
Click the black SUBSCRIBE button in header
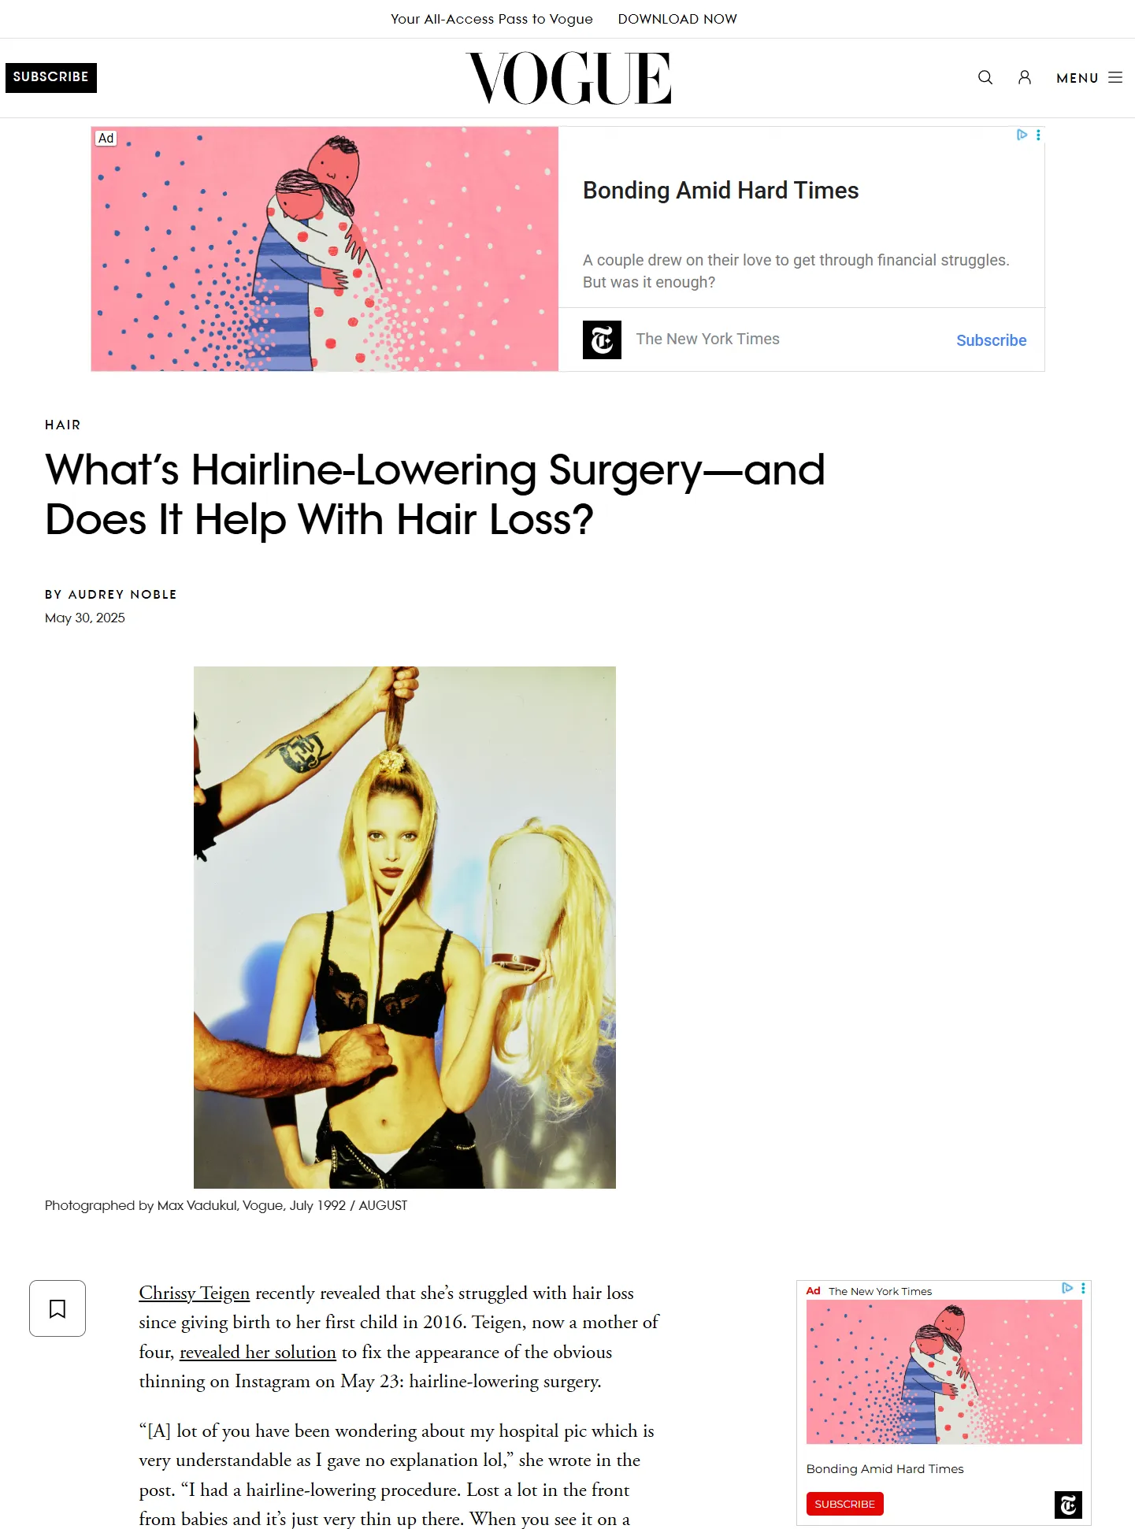click(51, 77)
